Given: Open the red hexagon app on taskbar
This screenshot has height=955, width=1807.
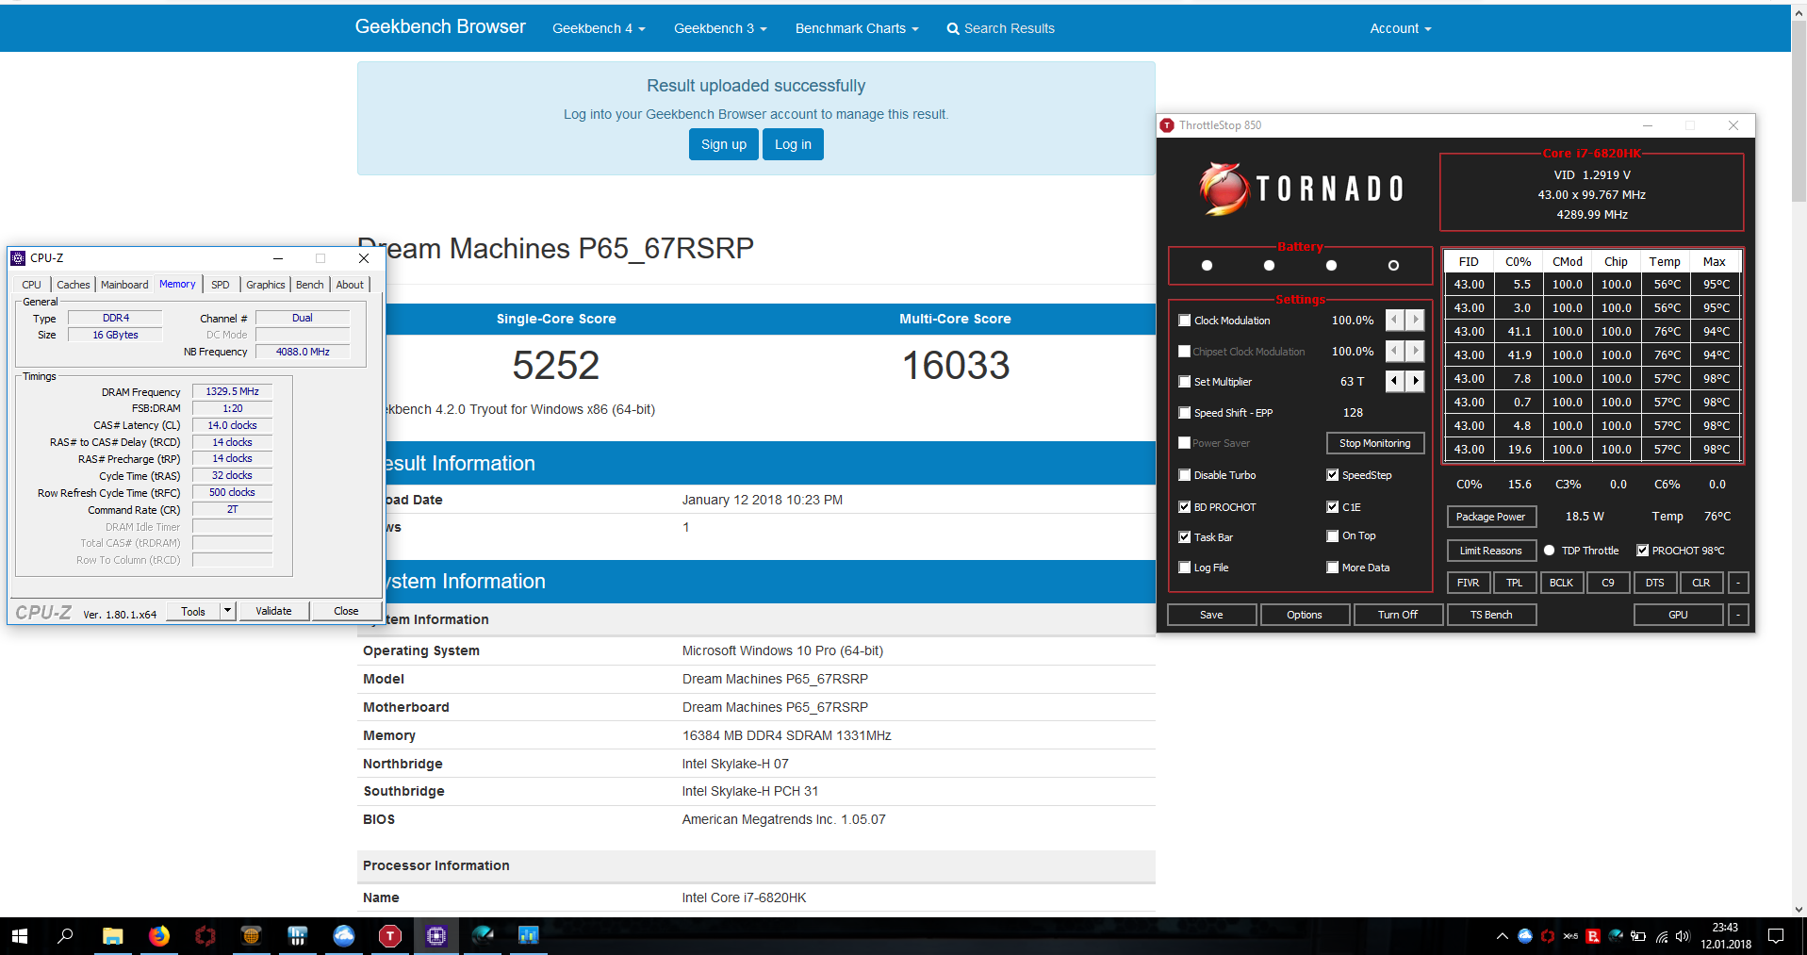Looking at the screenshot, I should (x=205, y=935).
